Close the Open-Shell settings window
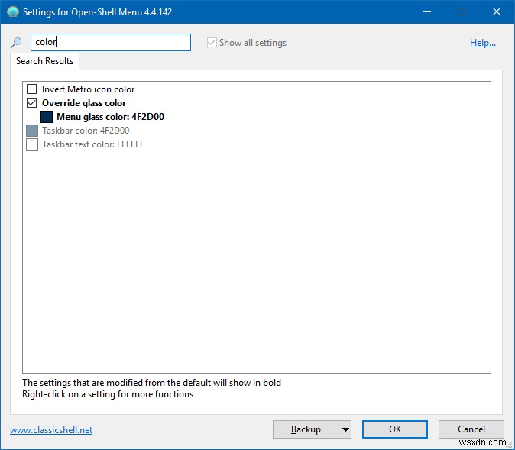 497,12
